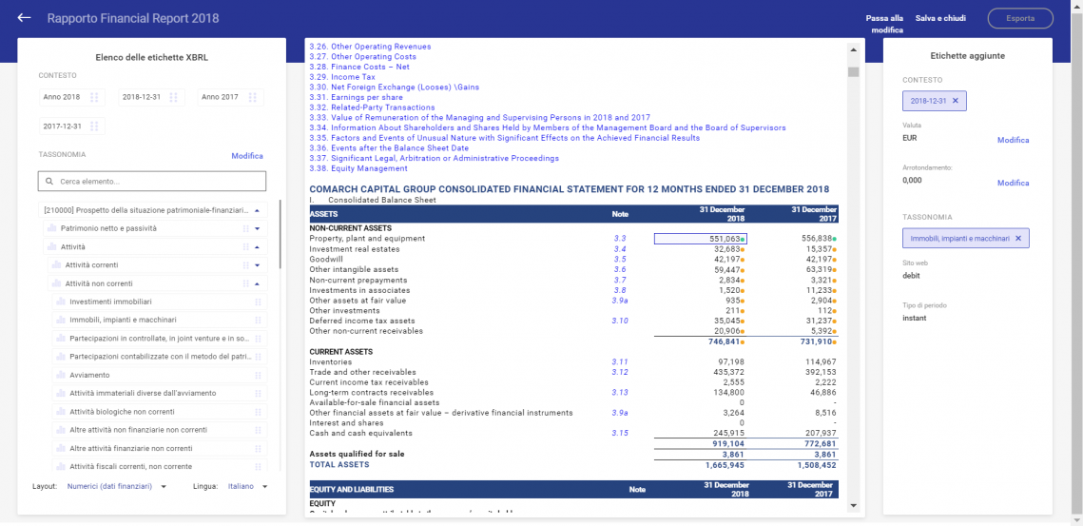
Task: Click chart icon beside Attività non correnti
Action: point(57,283)
